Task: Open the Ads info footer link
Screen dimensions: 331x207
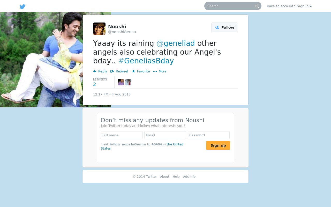Action: click(189, 177)
